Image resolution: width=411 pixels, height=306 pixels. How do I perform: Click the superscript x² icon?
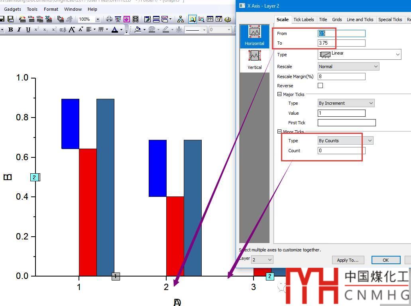click(x=37, y=29)
